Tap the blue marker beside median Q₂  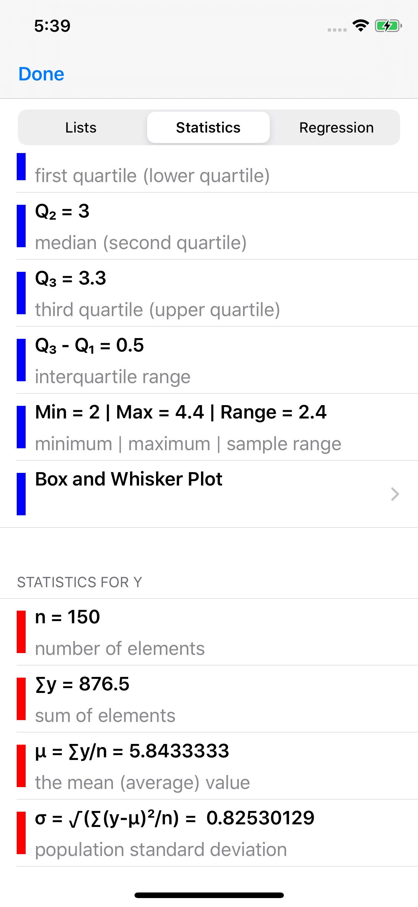[21, 226]
